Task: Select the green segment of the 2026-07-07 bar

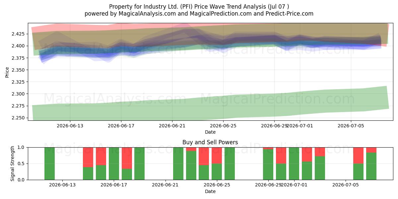Action: point(371,166)
